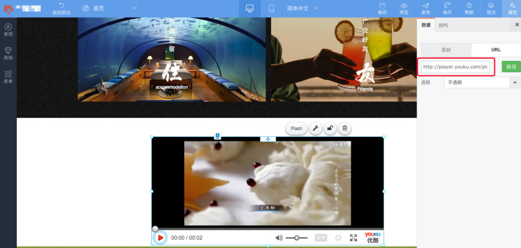
Task: Toggle the lock icon above the video
Action: [x=330, y=129]
